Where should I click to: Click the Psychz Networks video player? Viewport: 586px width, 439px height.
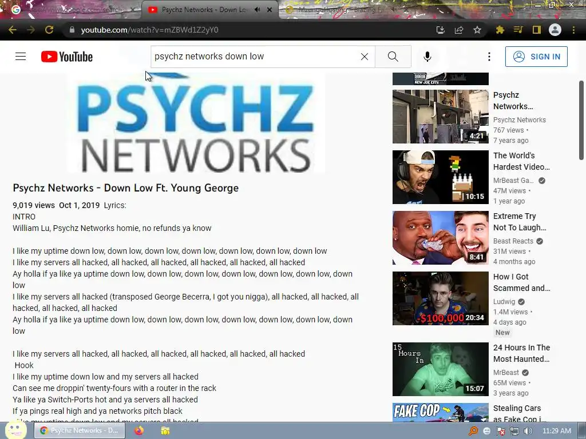[196, 123]
